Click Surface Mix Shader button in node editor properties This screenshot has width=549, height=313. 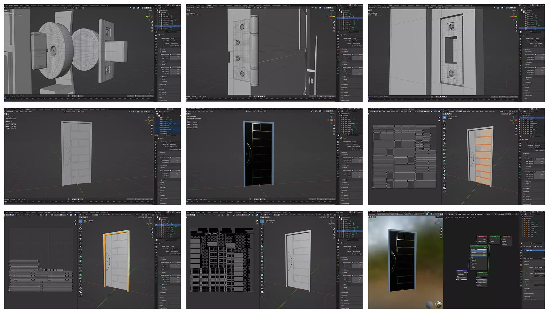[540, 267]
